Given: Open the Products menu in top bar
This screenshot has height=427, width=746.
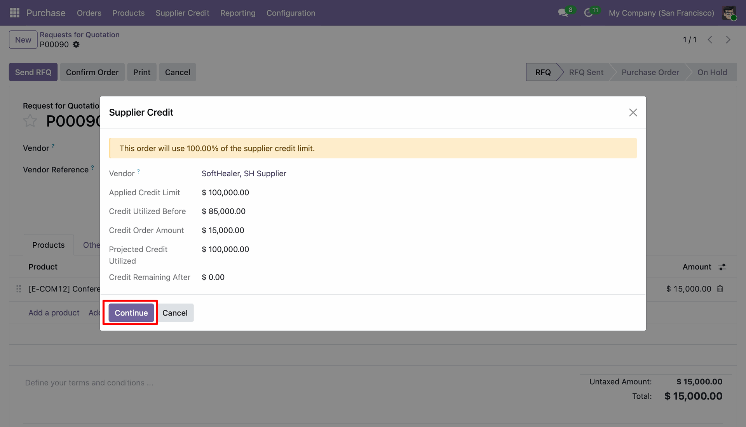Looking at the screenshot, I should [x=128, y=13].
